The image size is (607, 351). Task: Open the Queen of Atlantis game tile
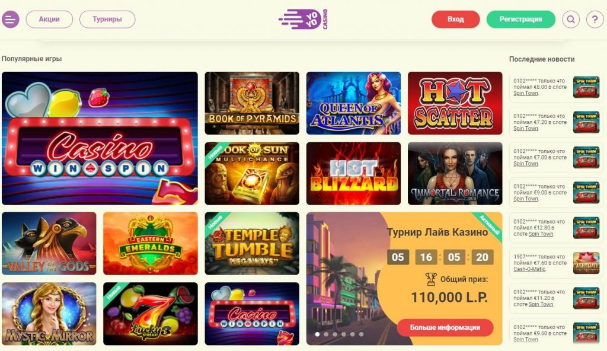353,103
